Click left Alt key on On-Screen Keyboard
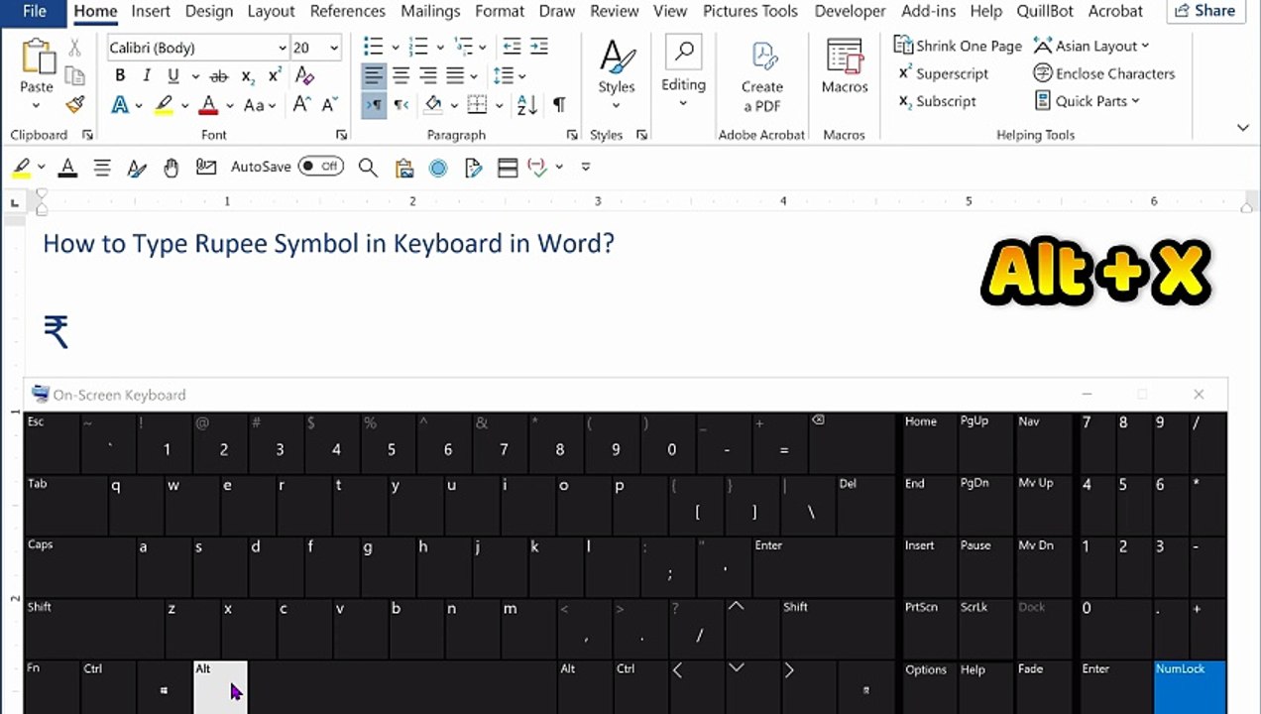 tap(220, 686)
